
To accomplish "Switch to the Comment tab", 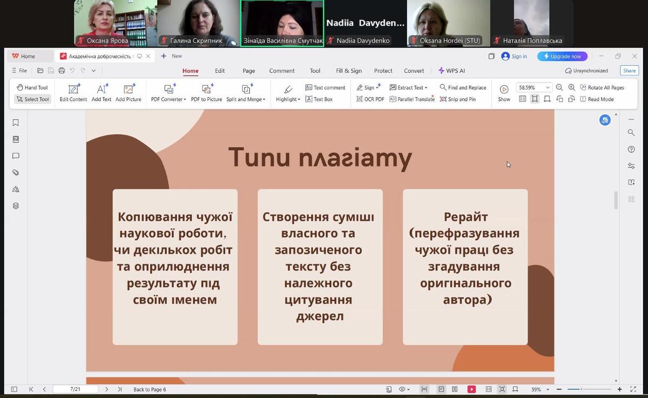I will point(282,71).
